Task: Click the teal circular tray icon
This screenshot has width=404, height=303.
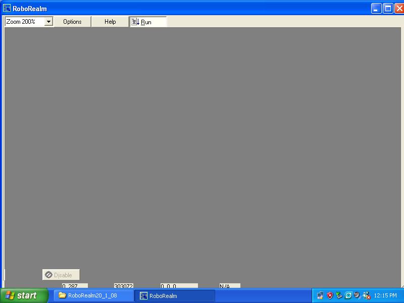Action: pyautogui.click(x=348, y=295)
